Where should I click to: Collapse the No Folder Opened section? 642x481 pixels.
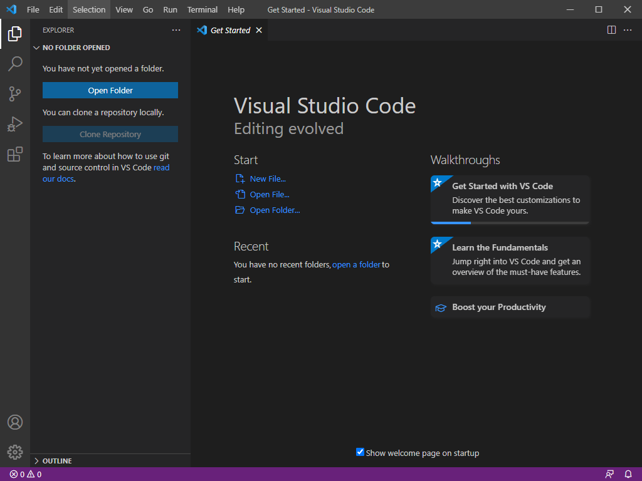(110, 48)
